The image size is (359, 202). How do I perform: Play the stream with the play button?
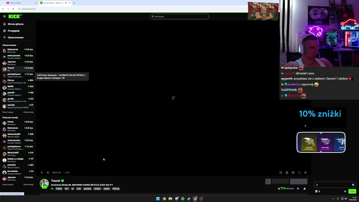tap(42, 173)
